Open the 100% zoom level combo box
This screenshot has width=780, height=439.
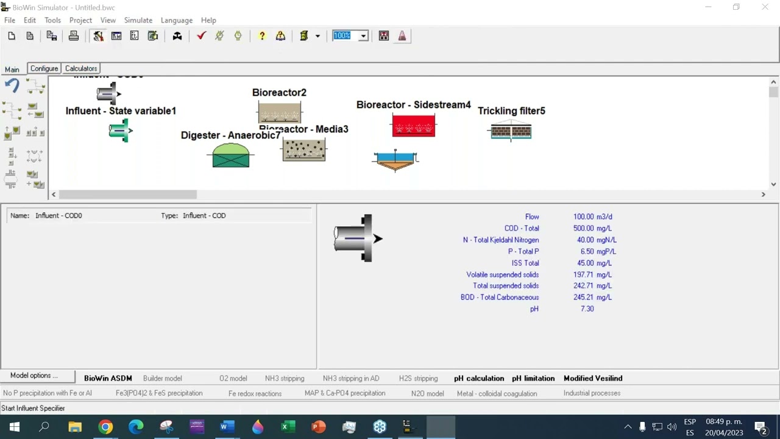click(350, 36)
